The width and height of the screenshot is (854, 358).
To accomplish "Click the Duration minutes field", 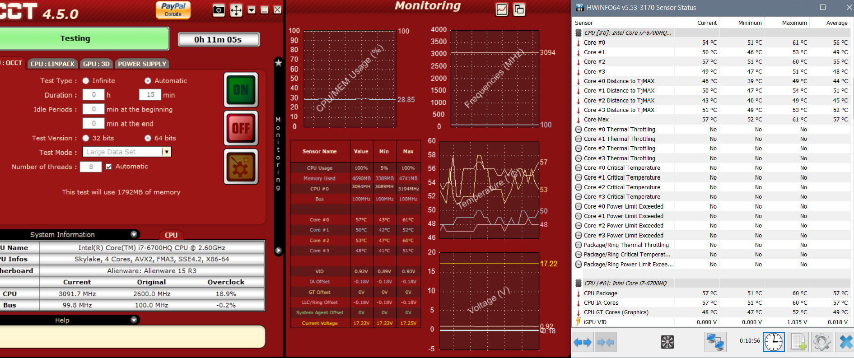I will click(x=150, y=95).
